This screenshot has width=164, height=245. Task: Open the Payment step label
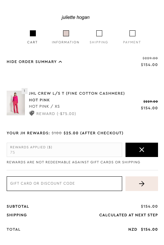click(x=132, y=42)
